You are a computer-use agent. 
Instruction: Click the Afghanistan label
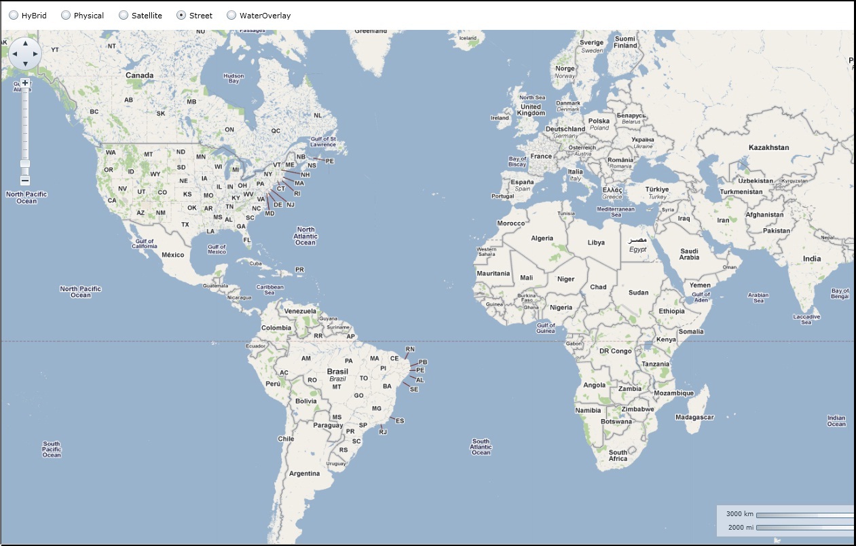pyautogui.click(x=764, y=215)
